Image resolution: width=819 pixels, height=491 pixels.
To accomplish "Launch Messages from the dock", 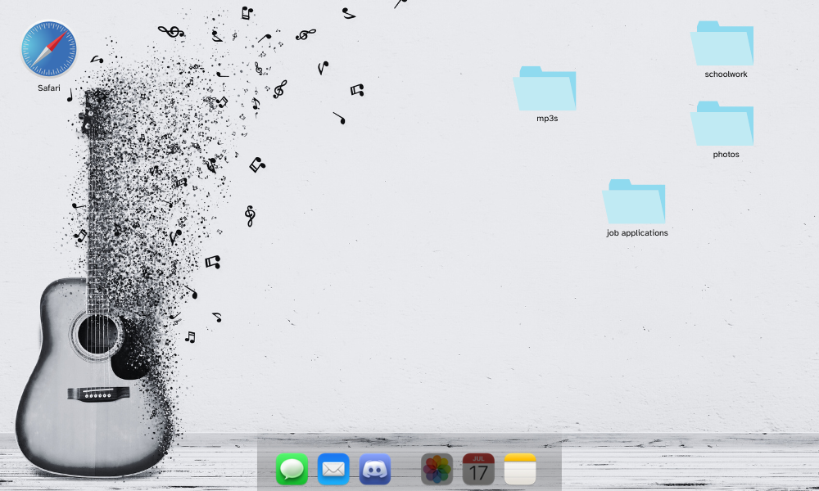I will [x=292, y=470].
